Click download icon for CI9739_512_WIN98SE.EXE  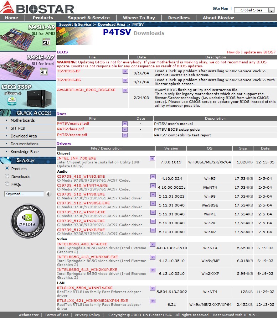pyautogui.click(x=153, y=203)
